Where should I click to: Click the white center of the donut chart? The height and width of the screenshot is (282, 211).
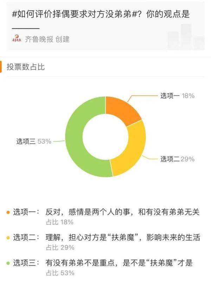pos(105,137)
